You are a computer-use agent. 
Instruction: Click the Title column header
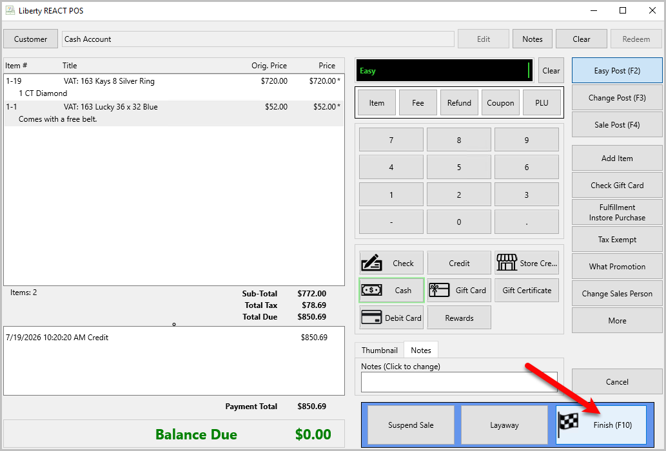coord(70,65)
